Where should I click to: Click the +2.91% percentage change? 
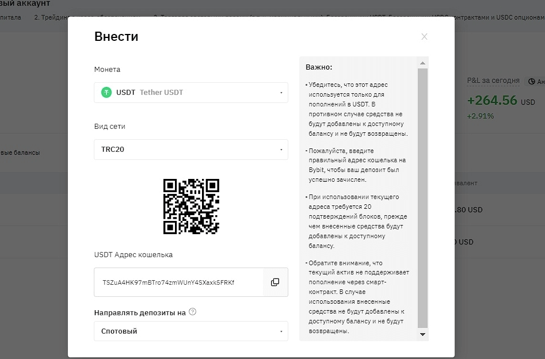(480, 116)
